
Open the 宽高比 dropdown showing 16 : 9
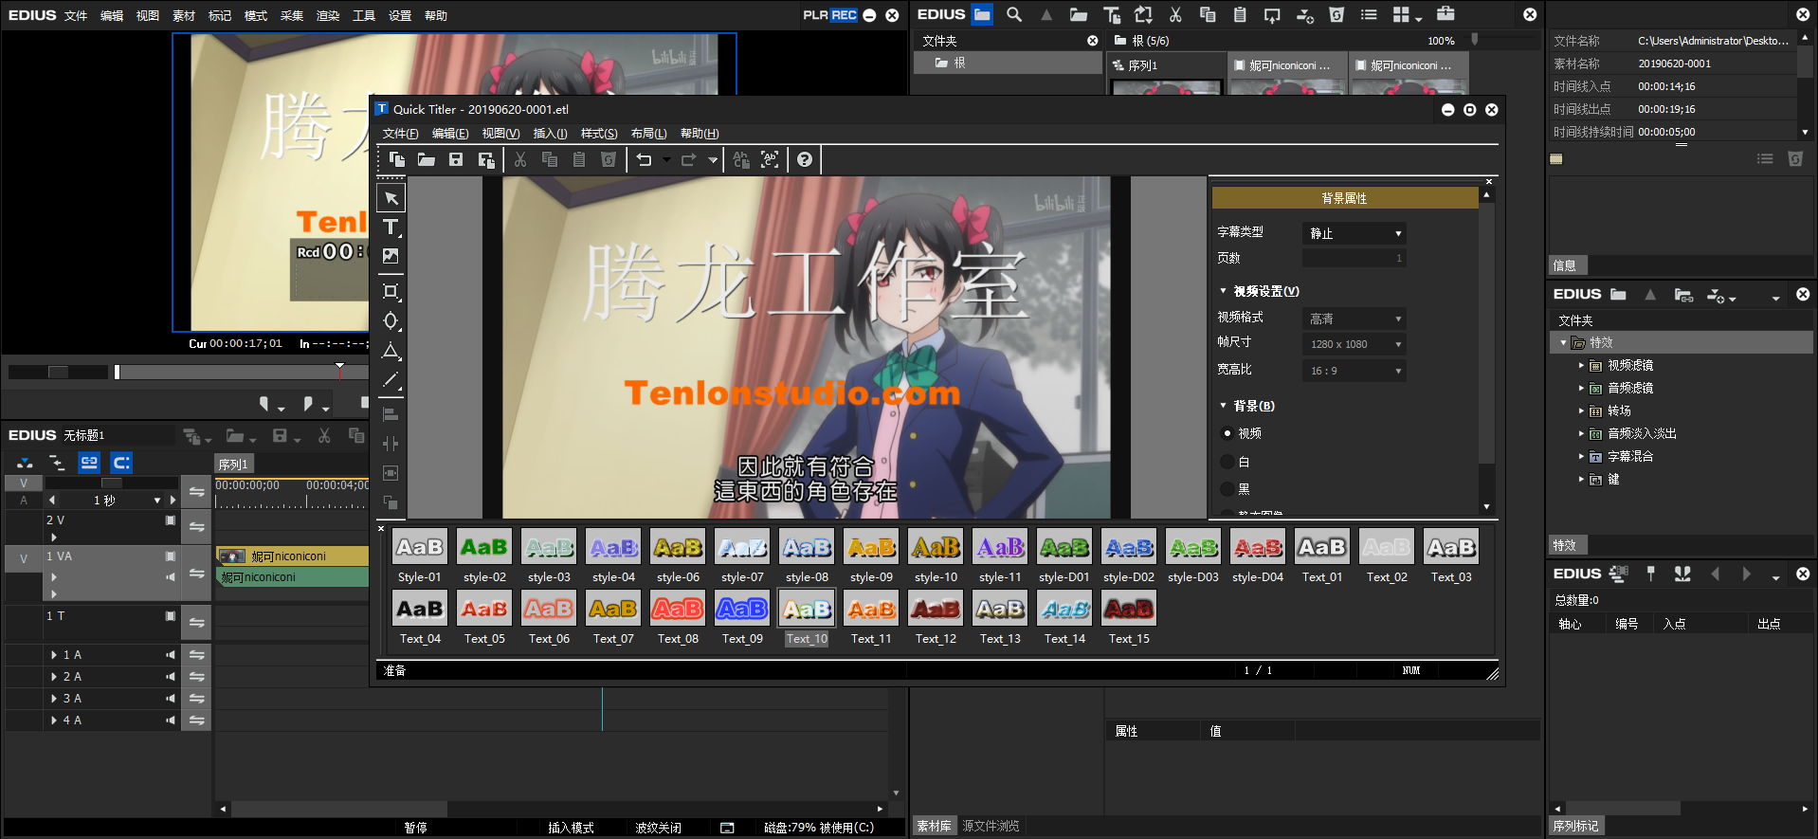1354,371
